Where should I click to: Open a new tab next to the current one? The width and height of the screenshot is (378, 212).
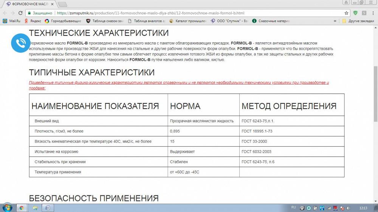coord(62,4)
